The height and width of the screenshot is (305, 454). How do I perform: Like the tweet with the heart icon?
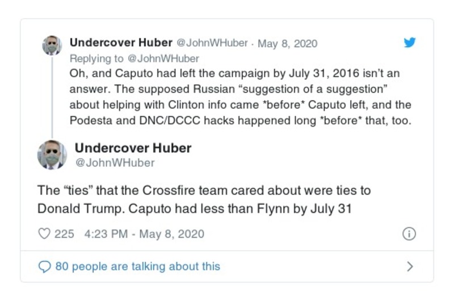44,234
